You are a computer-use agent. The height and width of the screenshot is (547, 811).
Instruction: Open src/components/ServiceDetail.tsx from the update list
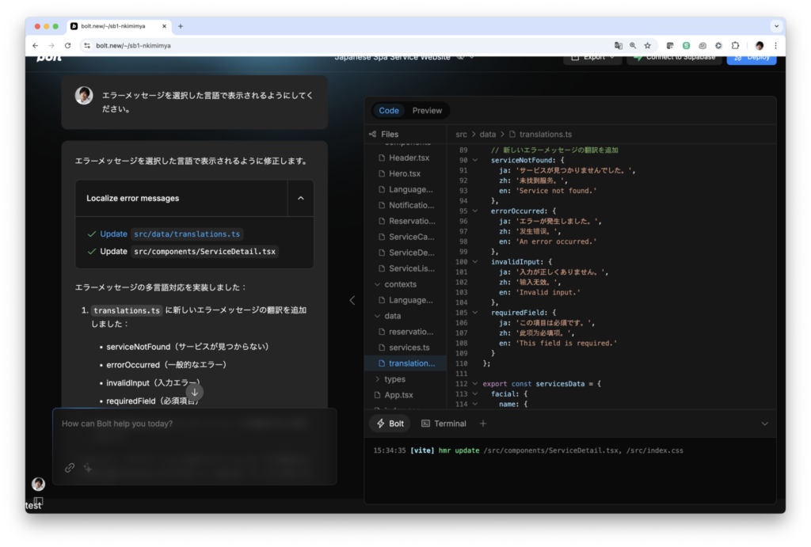tap(204, 251)
